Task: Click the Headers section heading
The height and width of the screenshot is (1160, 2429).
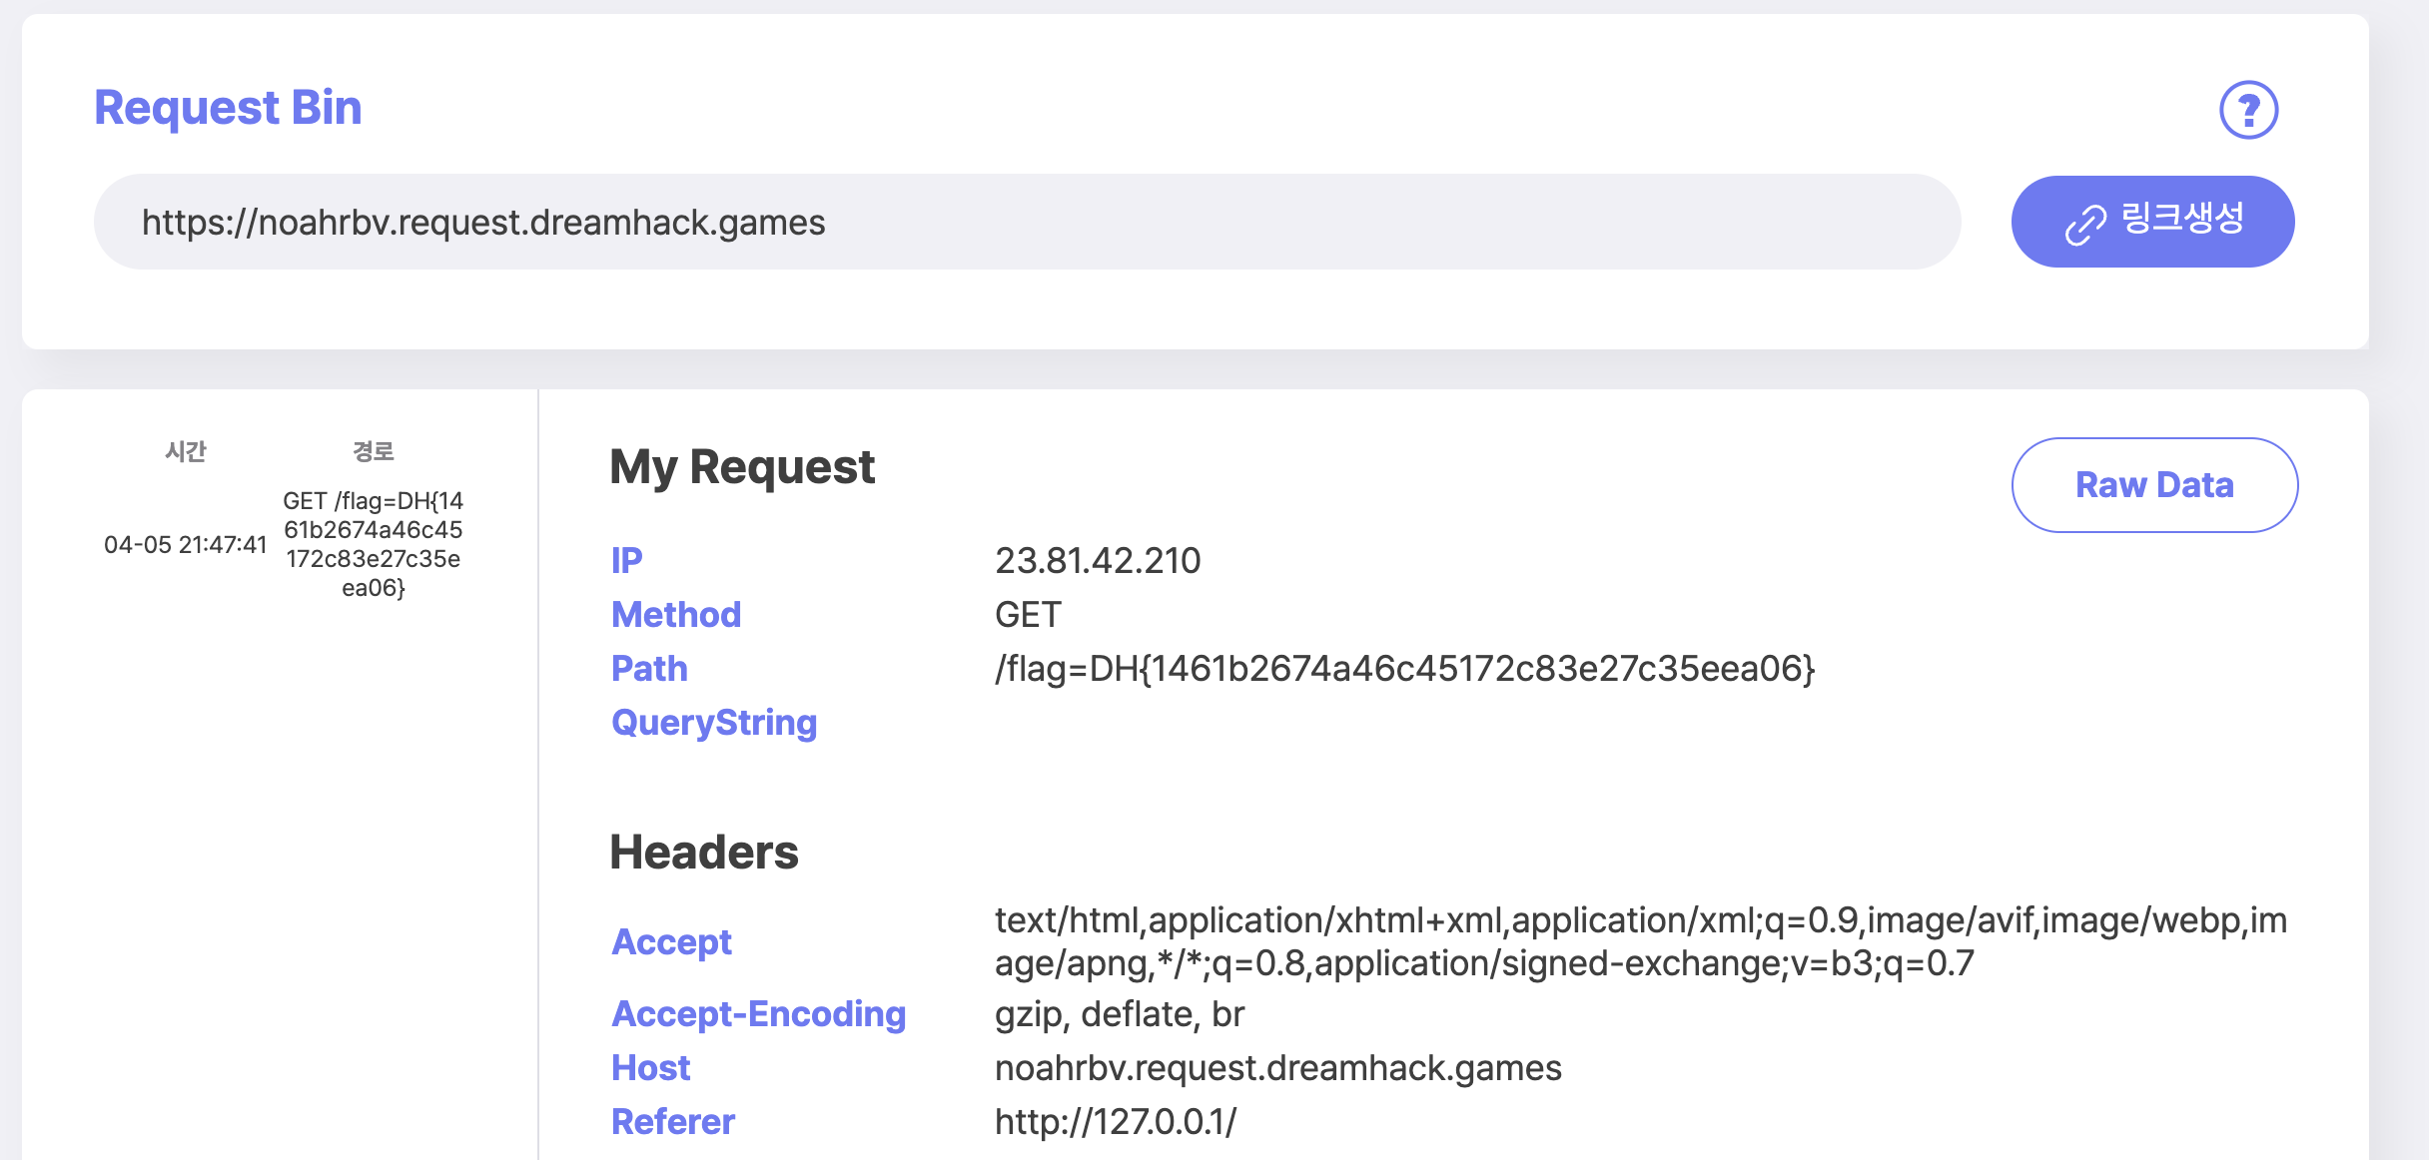Action: tap(704, 853)
